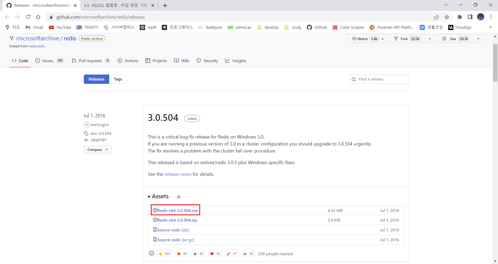The height and width of the screenshot is (264, 498).
Task: Open the redis repository name link
Action: [70, 38]
